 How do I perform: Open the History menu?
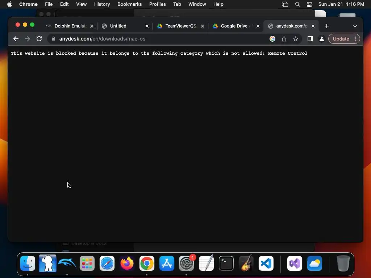click(102, 4)
